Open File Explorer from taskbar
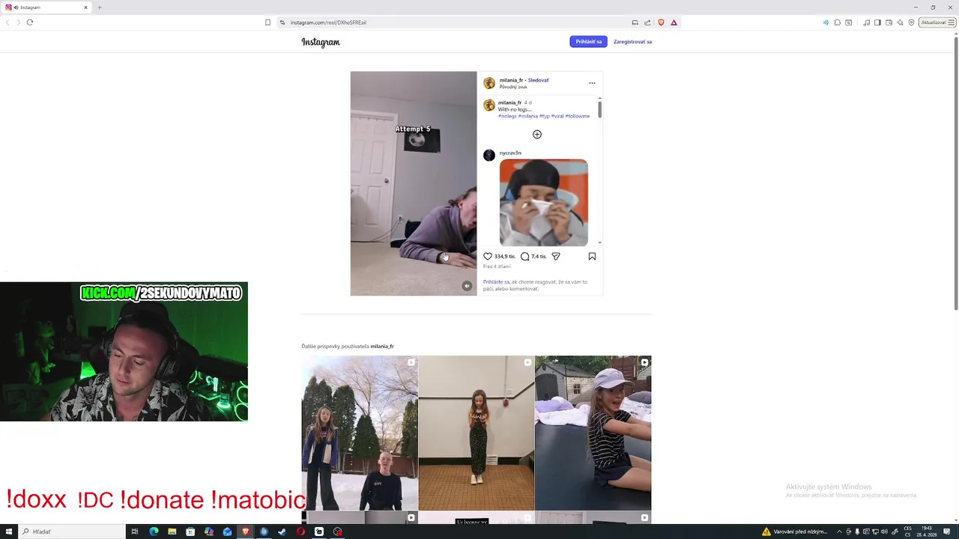 tap(172, 532)
